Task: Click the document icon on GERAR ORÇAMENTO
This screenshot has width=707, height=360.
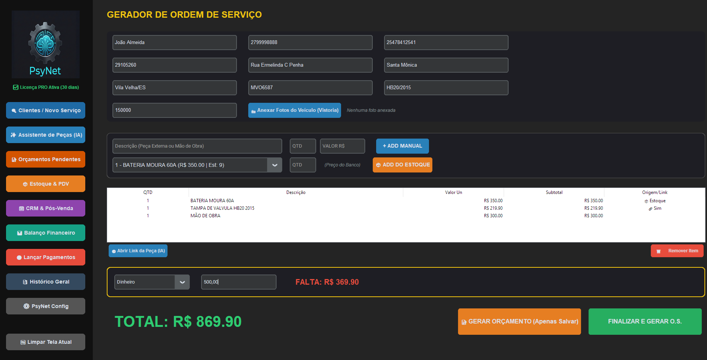Action: click(x=464, y=322)
